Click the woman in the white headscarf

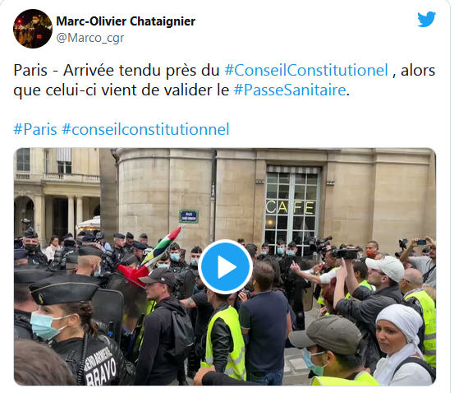tap(401, 344)
